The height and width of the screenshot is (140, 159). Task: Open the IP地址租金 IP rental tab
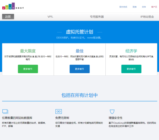147,17
